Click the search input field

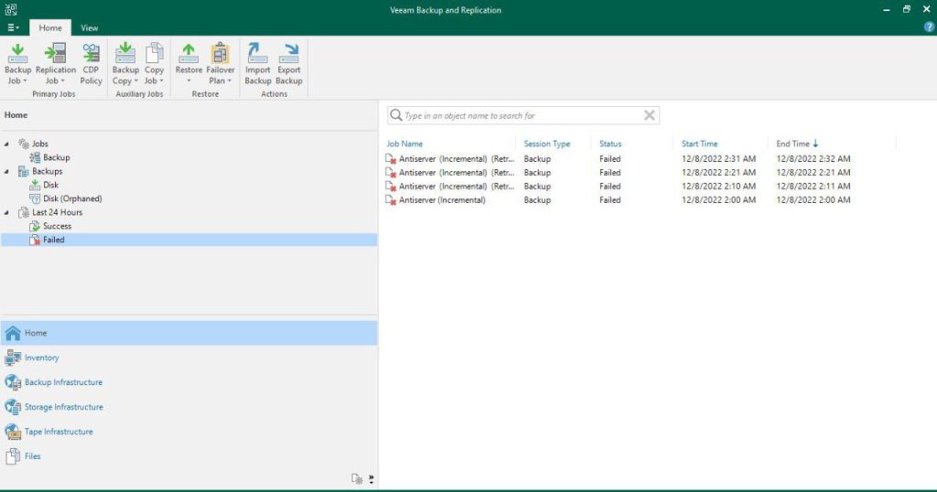tap(522, 116)
